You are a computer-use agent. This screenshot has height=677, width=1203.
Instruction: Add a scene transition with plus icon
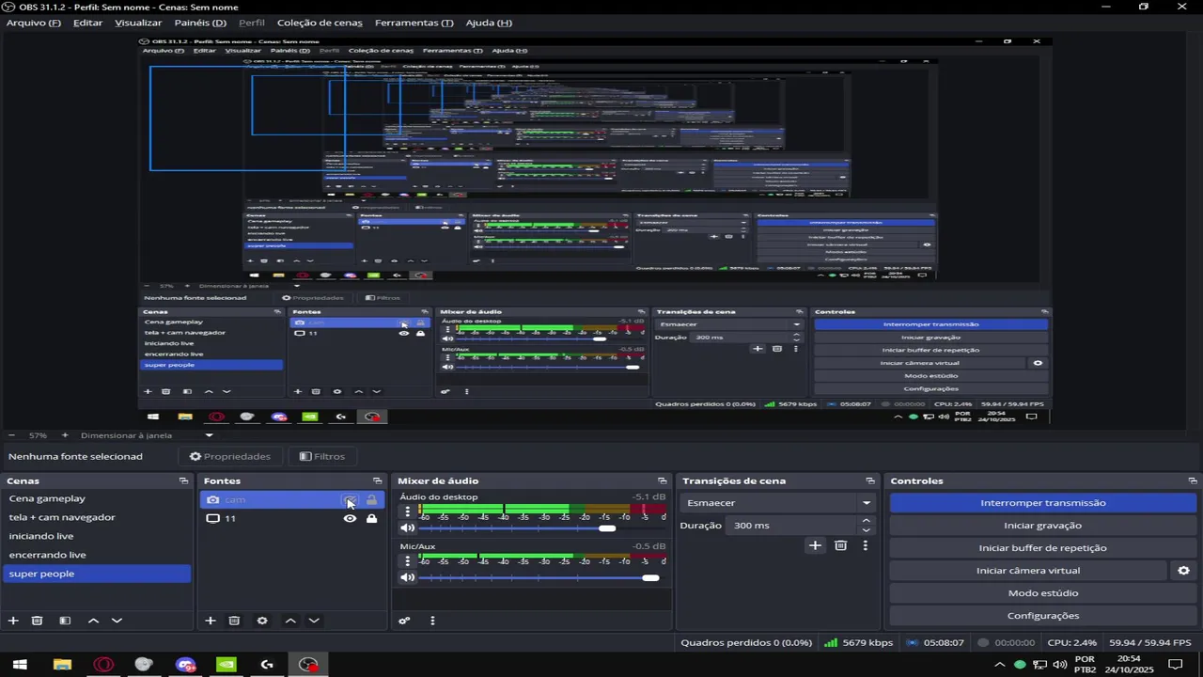815,545
